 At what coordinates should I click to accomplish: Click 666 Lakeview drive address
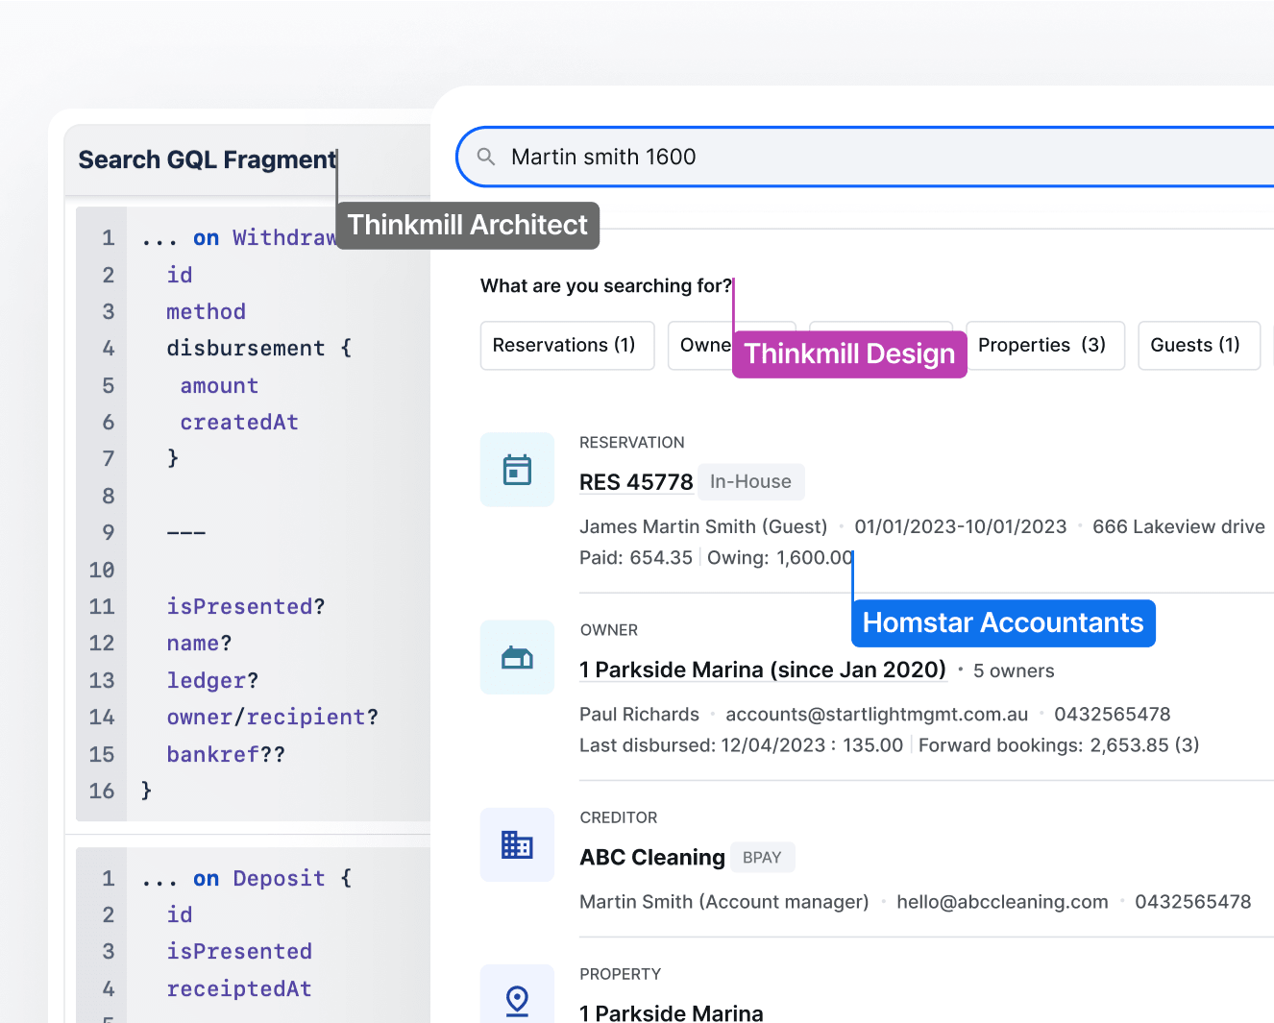pyautogui.click(x=1179, y=526)
